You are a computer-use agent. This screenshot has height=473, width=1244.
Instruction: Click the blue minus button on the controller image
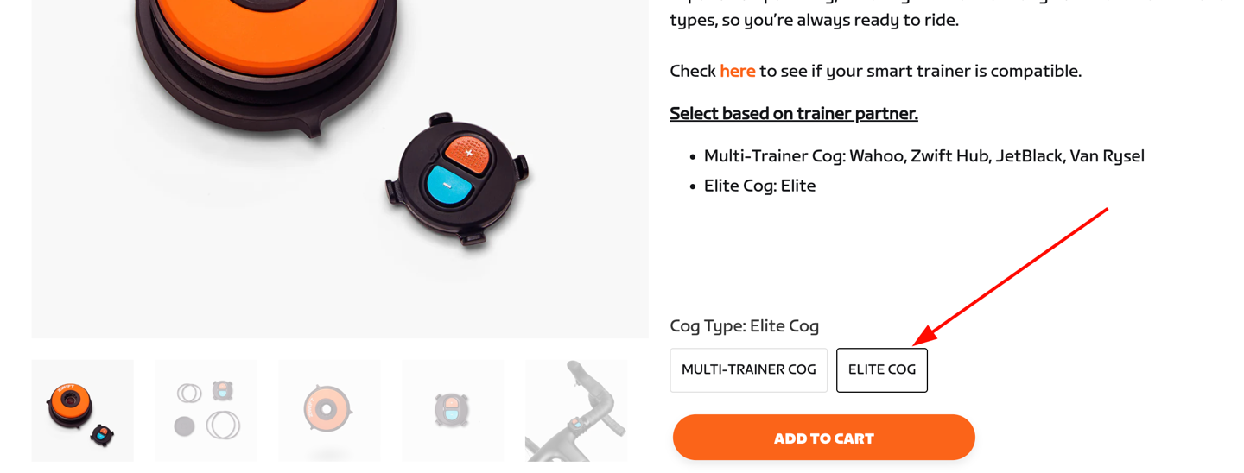(449, 185)
